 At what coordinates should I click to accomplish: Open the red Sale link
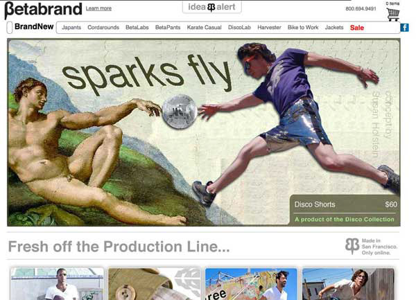click(357, 28)
